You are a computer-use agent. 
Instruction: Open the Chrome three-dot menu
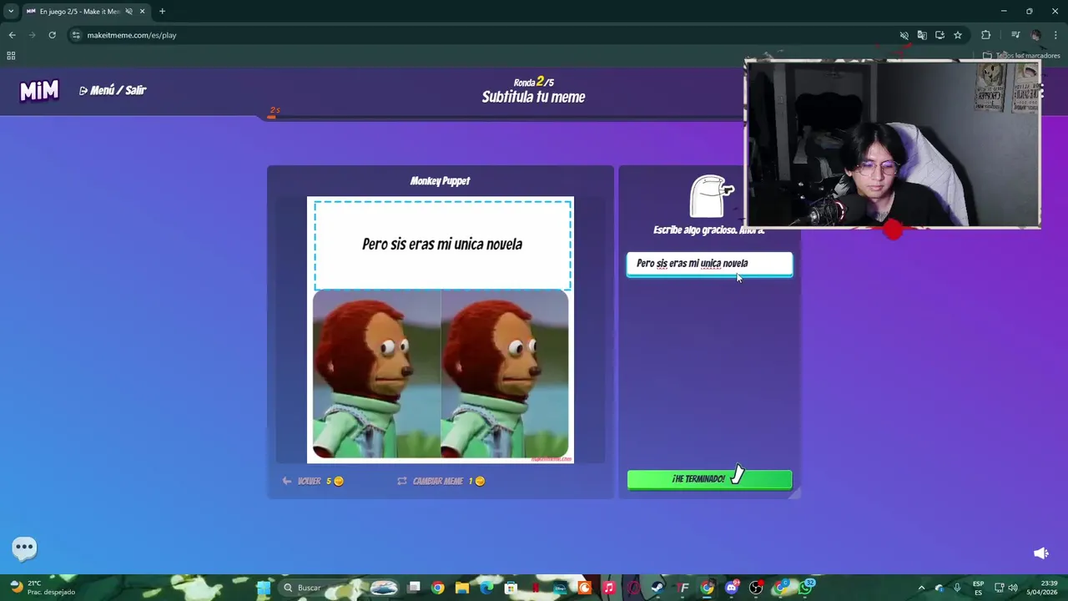click(1056, 35)
